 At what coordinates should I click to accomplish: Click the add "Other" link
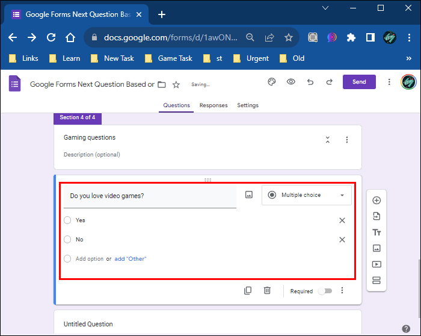(131, 259)
